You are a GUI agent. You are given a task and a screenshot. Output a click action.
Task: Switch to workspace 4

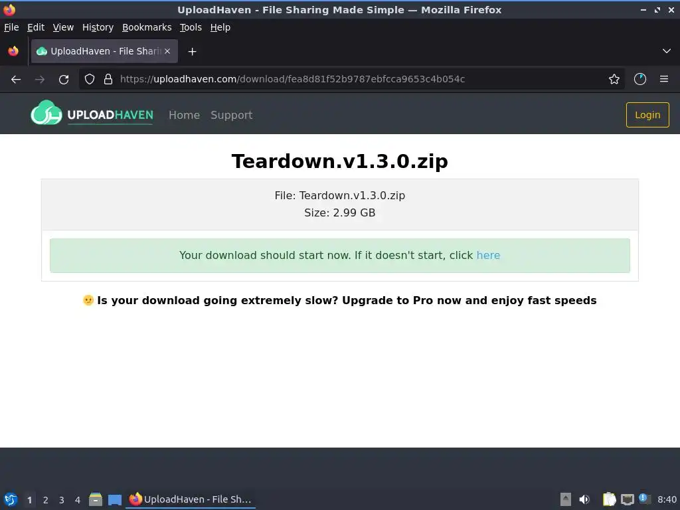coord(78,500)
